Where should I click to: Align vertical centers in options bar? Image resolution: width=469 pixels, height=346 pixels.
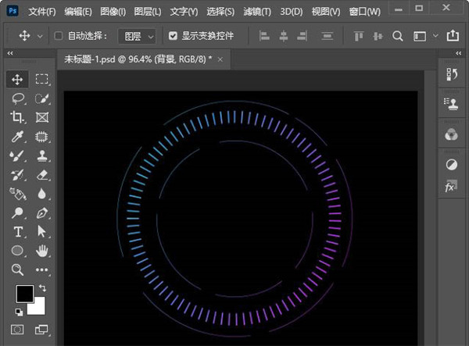378,36
